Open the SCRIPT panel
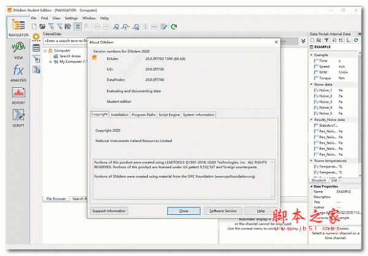Image resolution: width=368 pixels, height=256 pixels. pyautogui.click(x=18, y=118)
